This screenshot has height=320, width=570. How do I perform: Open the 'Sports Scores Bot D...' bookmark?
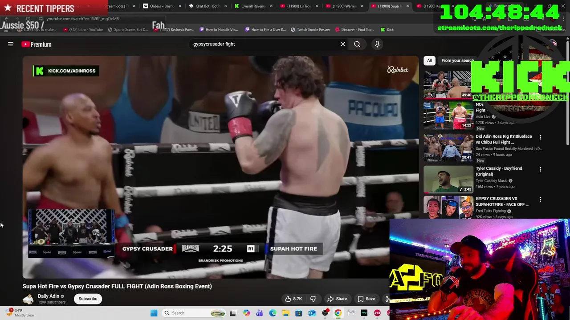[x=128, y=30]
